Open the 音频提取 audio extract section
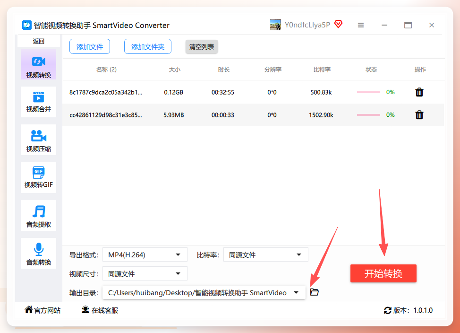 (x=38, y=215)
